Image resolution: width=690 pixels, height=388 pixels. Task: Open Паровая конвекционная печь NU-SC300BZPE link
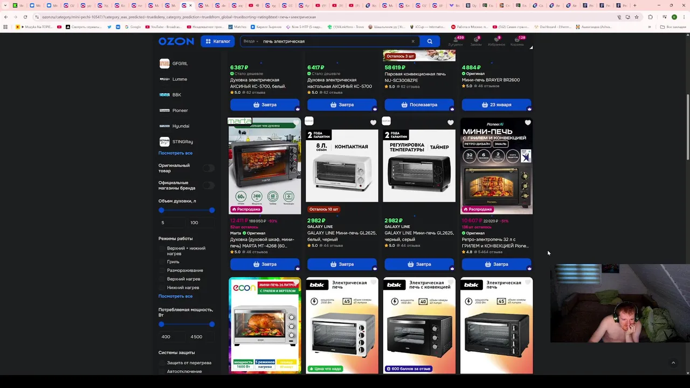[415, 77]
